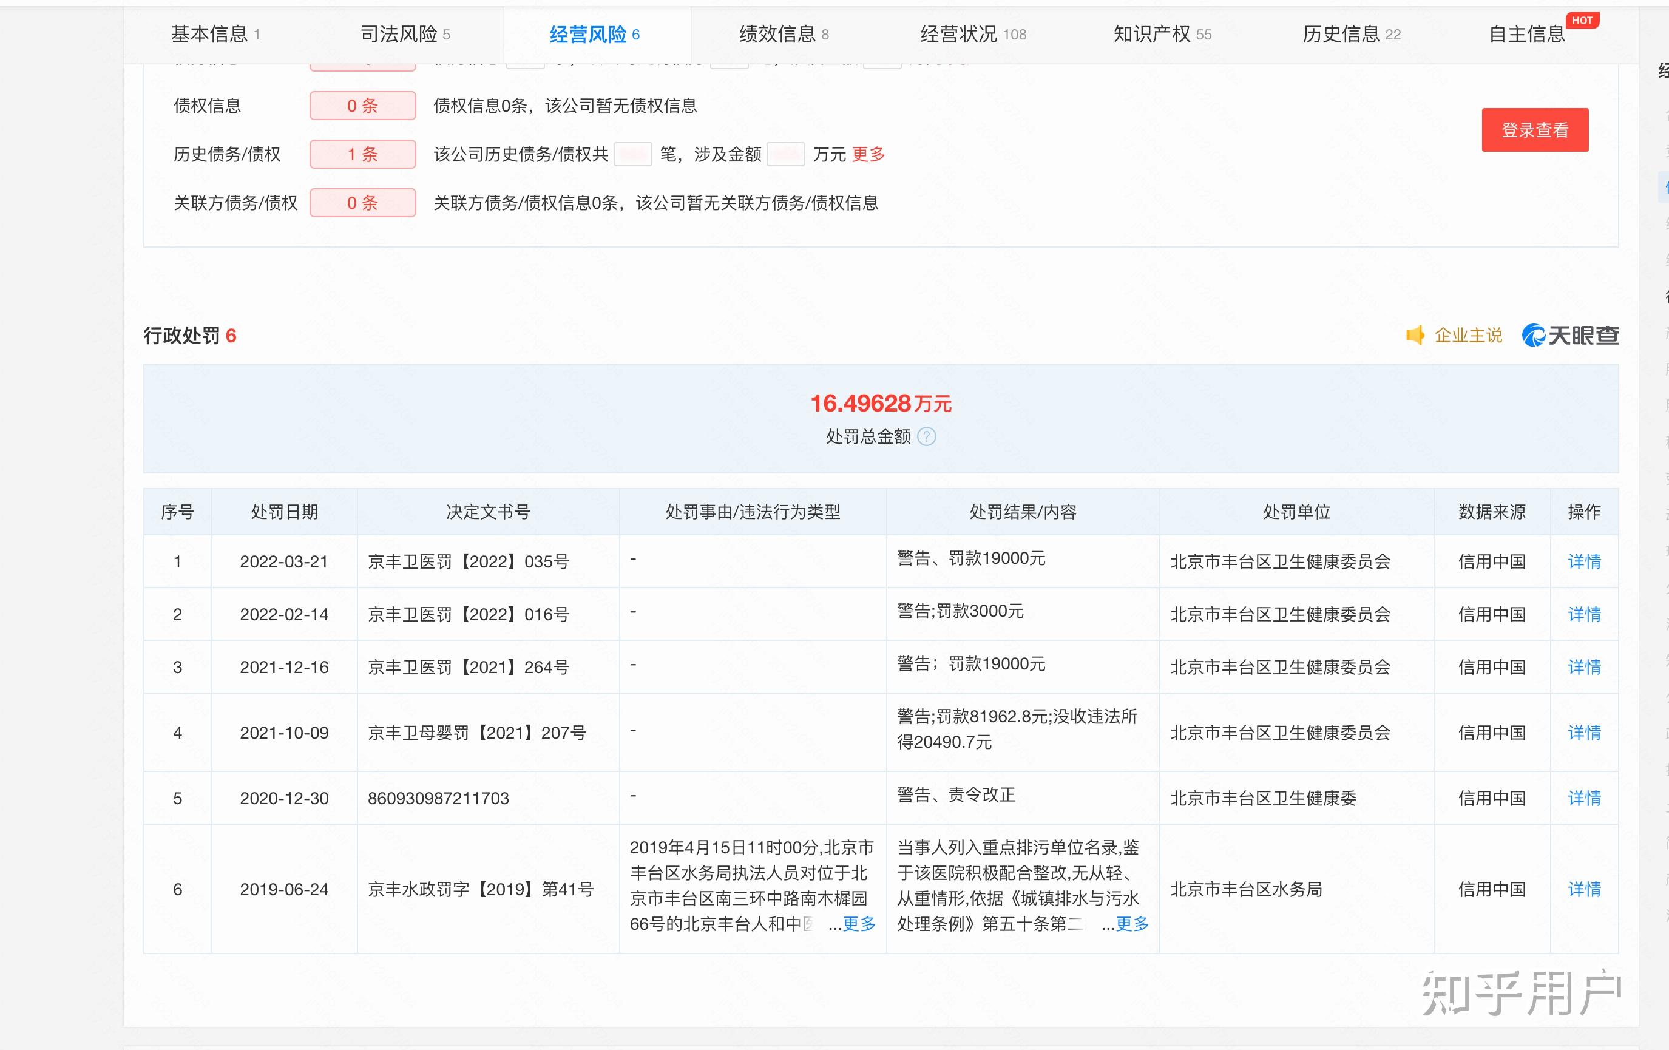Expand ...更多 in row six penalty reason text

[858, 924]
